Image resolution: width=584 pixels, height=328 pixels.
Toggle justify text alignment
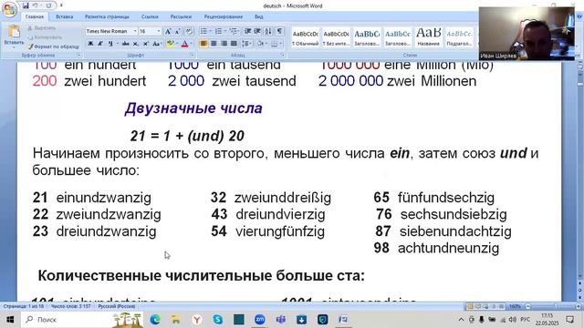tap(234, 44)
